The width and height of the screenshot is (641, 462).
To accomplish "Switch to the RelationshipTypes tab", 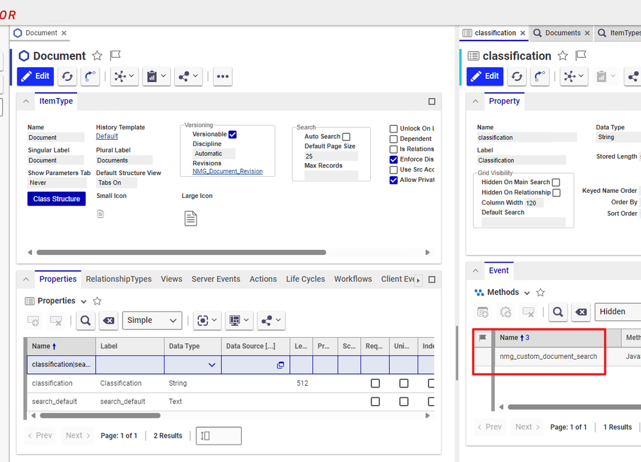I will (x=119, y=279).
